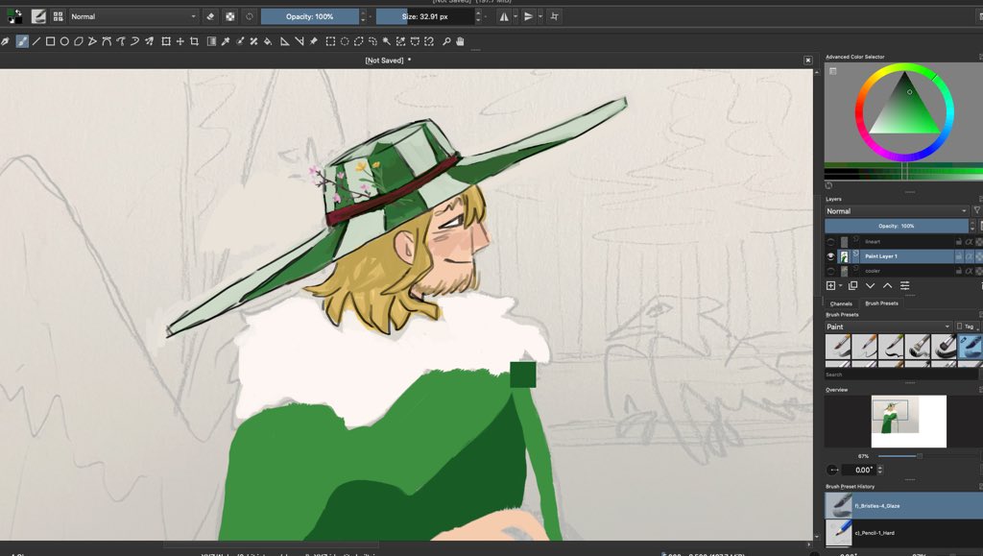Reload original brush preset
This screenshot has height=556, width=983.
[x=250, y=16]
